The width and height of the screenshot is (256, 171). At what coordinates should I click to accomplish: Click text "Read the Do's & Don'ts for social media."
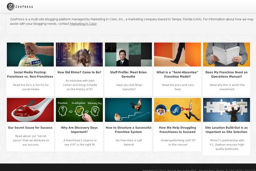point(31,87)
